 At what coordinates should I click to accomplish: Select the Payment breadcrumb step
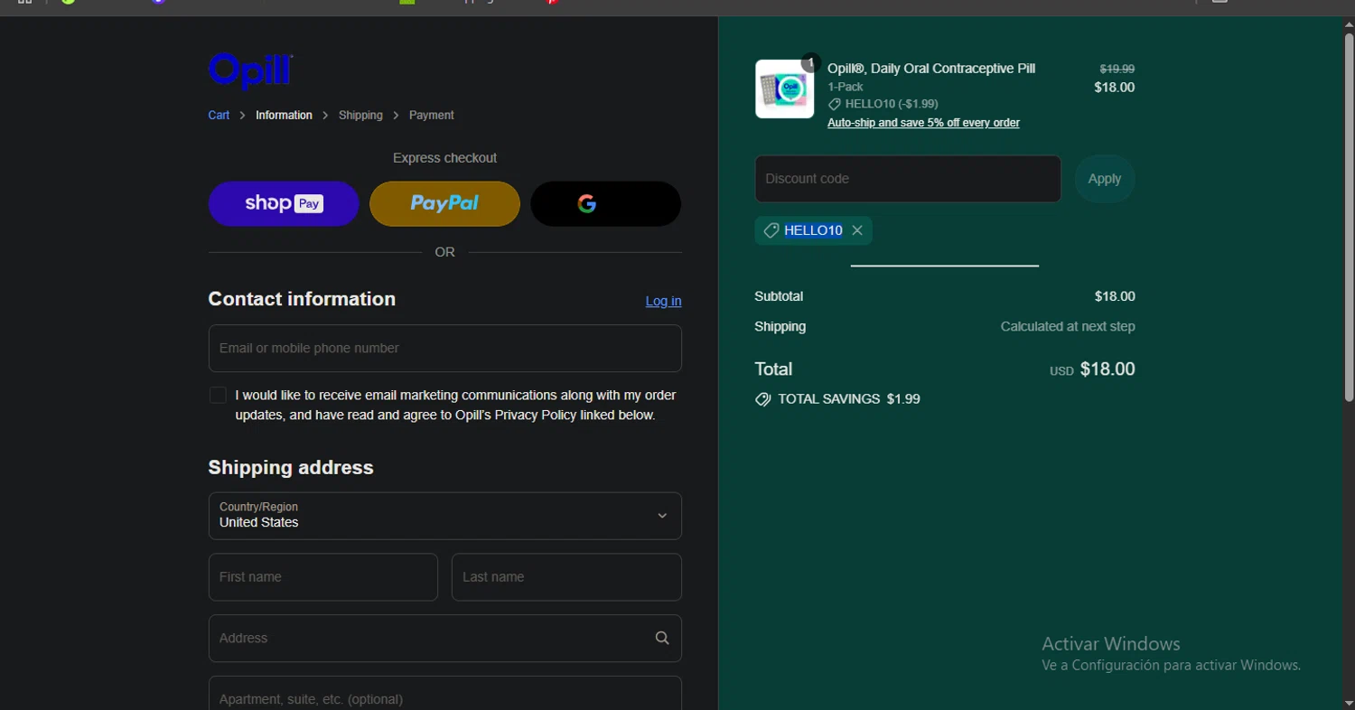[432, 115]
